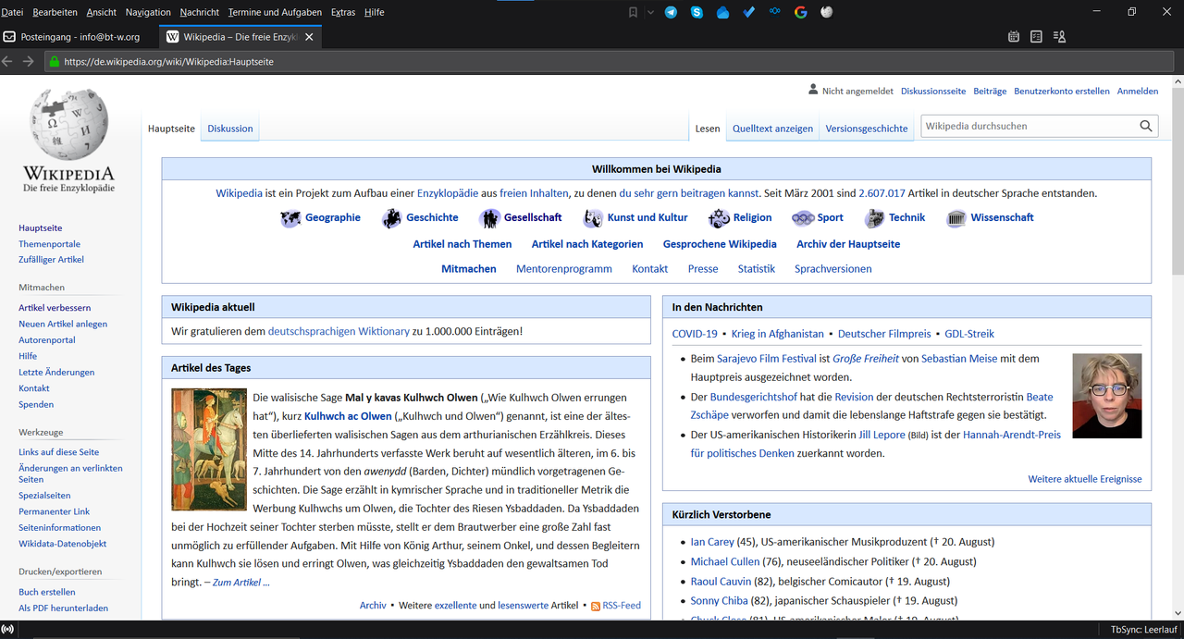
Task: Open the Zufälliger Artikel sidebar link
Action: click(51, 260)
